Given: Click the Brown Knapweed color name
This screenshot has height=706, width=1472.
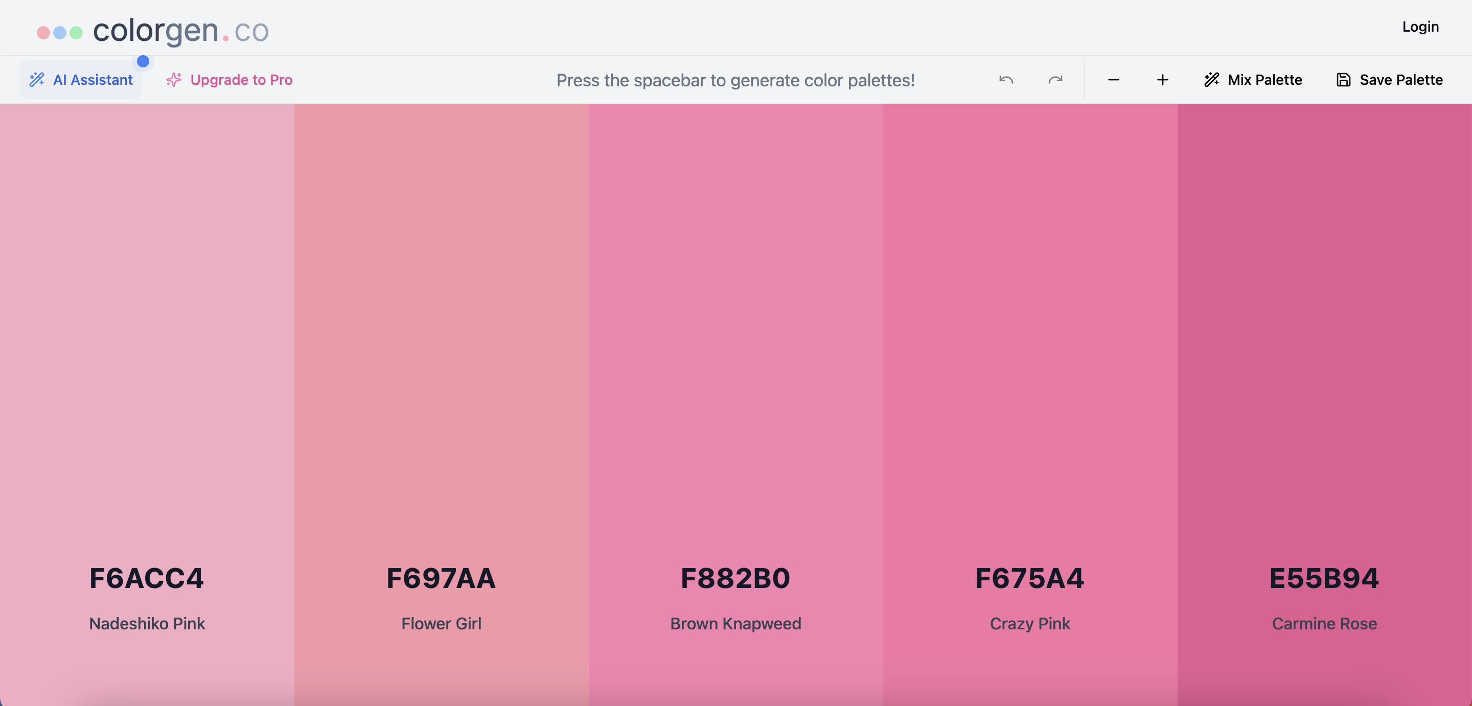Looking at the screenshot, I should [735, 624].
